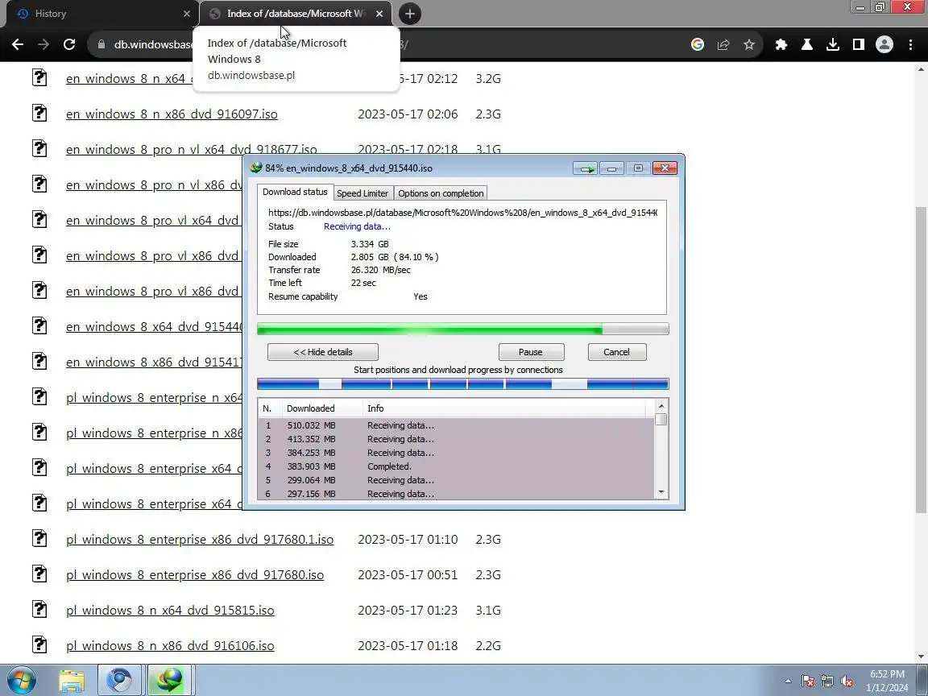The image size is (928, 696).
Task: Bookmark this page with the star icon
Action: tap(749, 44)
